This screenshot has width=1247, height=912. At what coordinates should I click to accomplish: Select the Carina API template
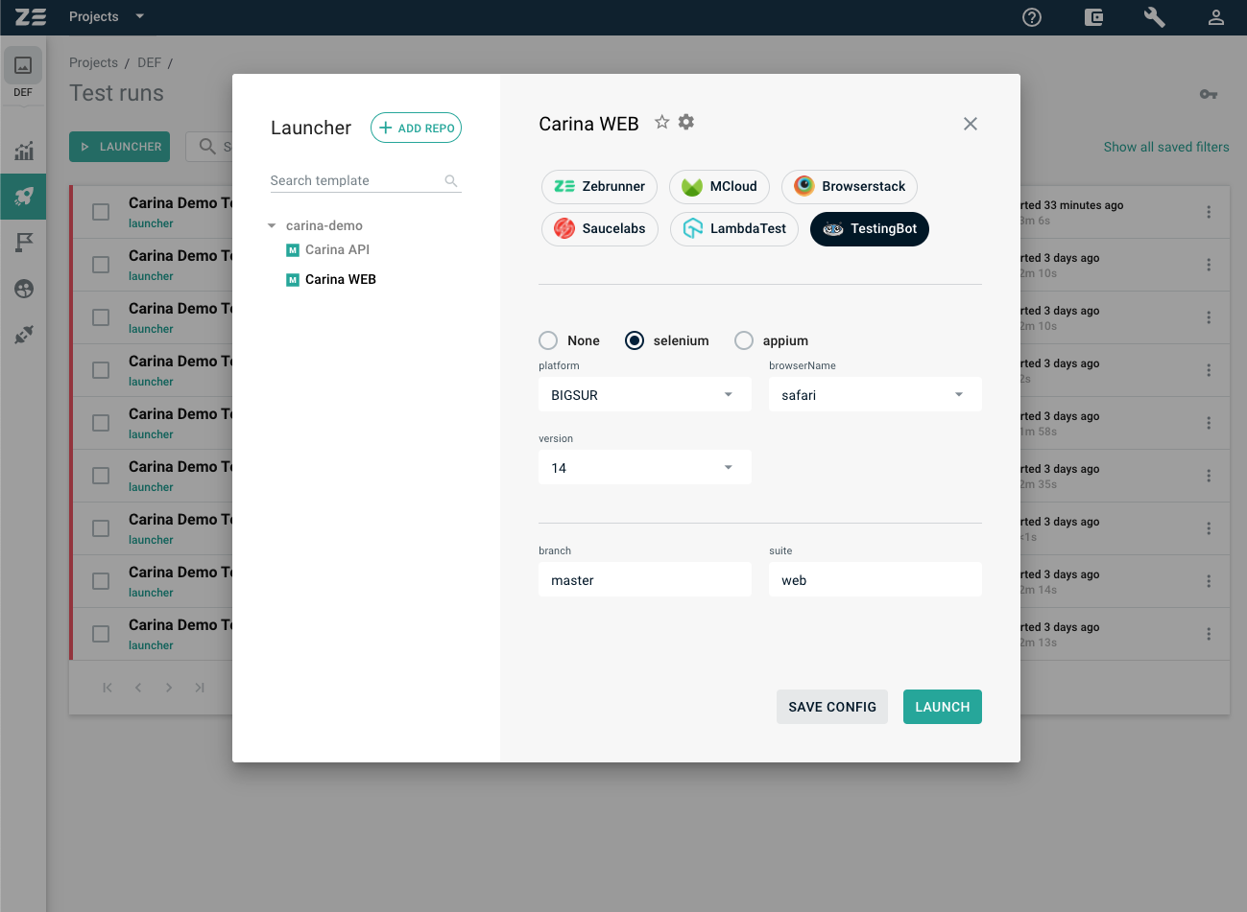pyautogui.click(x=337, y=249)
